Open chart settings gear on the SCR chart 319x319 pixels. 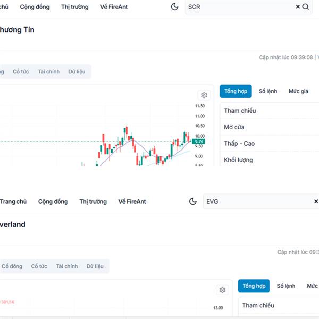[x=204, y=95]
